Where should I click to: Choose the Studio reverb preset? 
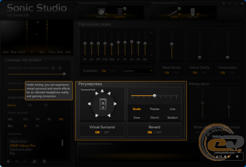[137, 109]
